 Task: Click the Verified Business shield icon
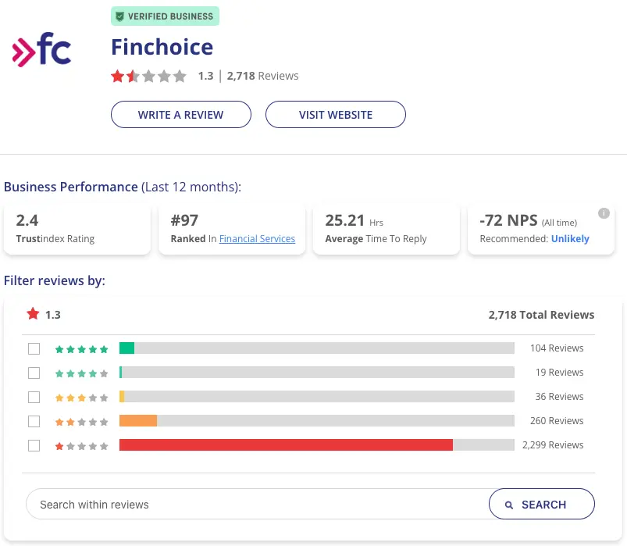119,16
